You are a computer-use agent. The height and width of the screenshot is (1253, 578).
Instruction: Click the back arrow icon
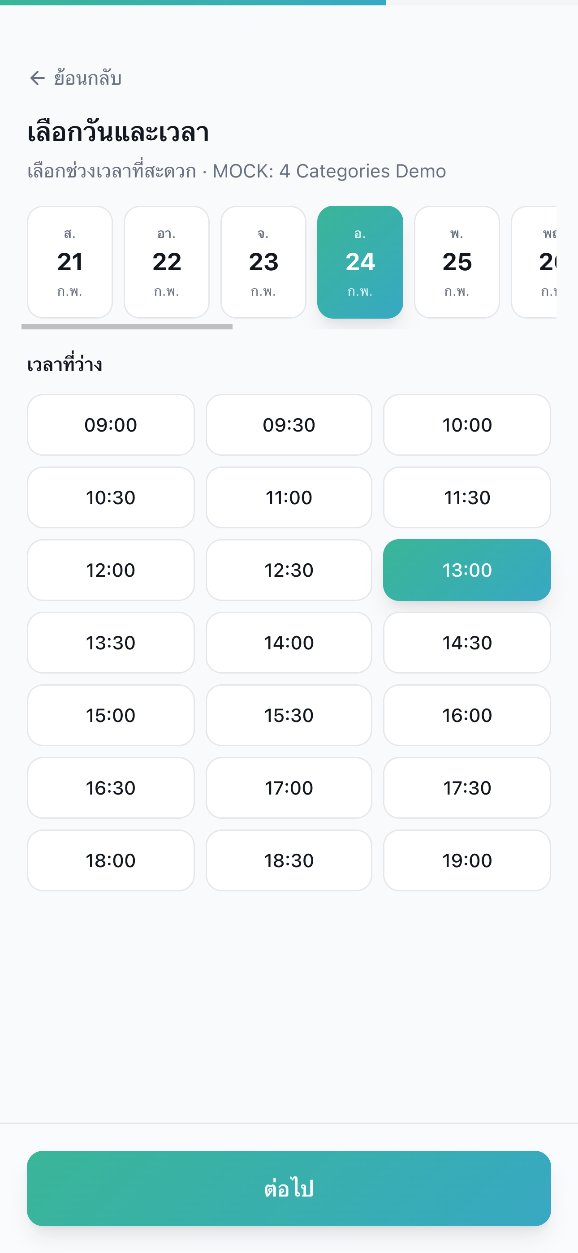pos(38,78)
